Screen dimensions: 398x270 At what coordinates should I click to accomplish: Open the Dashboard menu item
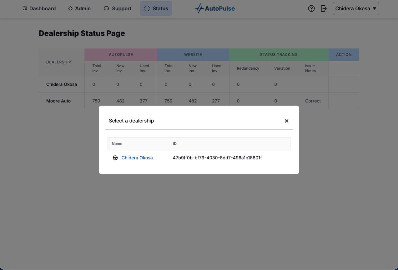[x=43, y=9]
